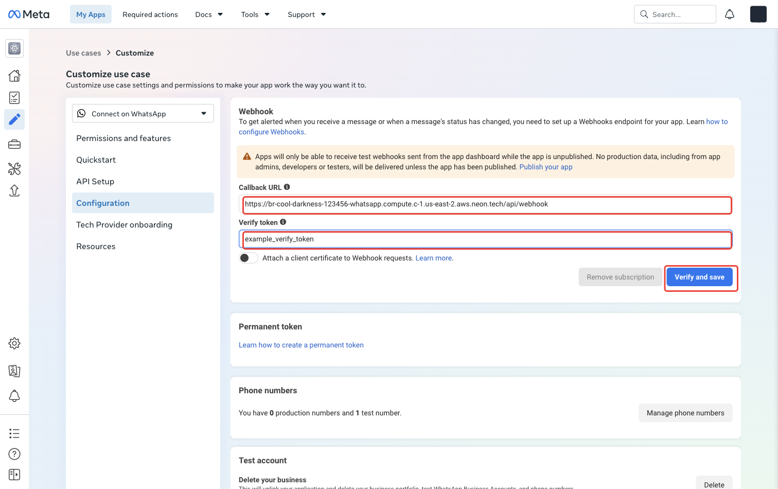Toggle client certificate attachment switch
Image resolution: width=778 pixels, height=489 pixels.
[249, 258]
